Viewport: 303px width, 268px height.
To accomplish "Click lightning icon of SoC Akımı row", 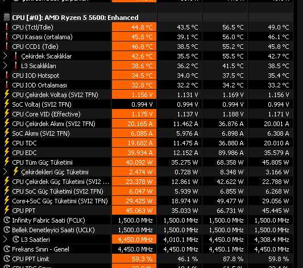I will (7, 133).
